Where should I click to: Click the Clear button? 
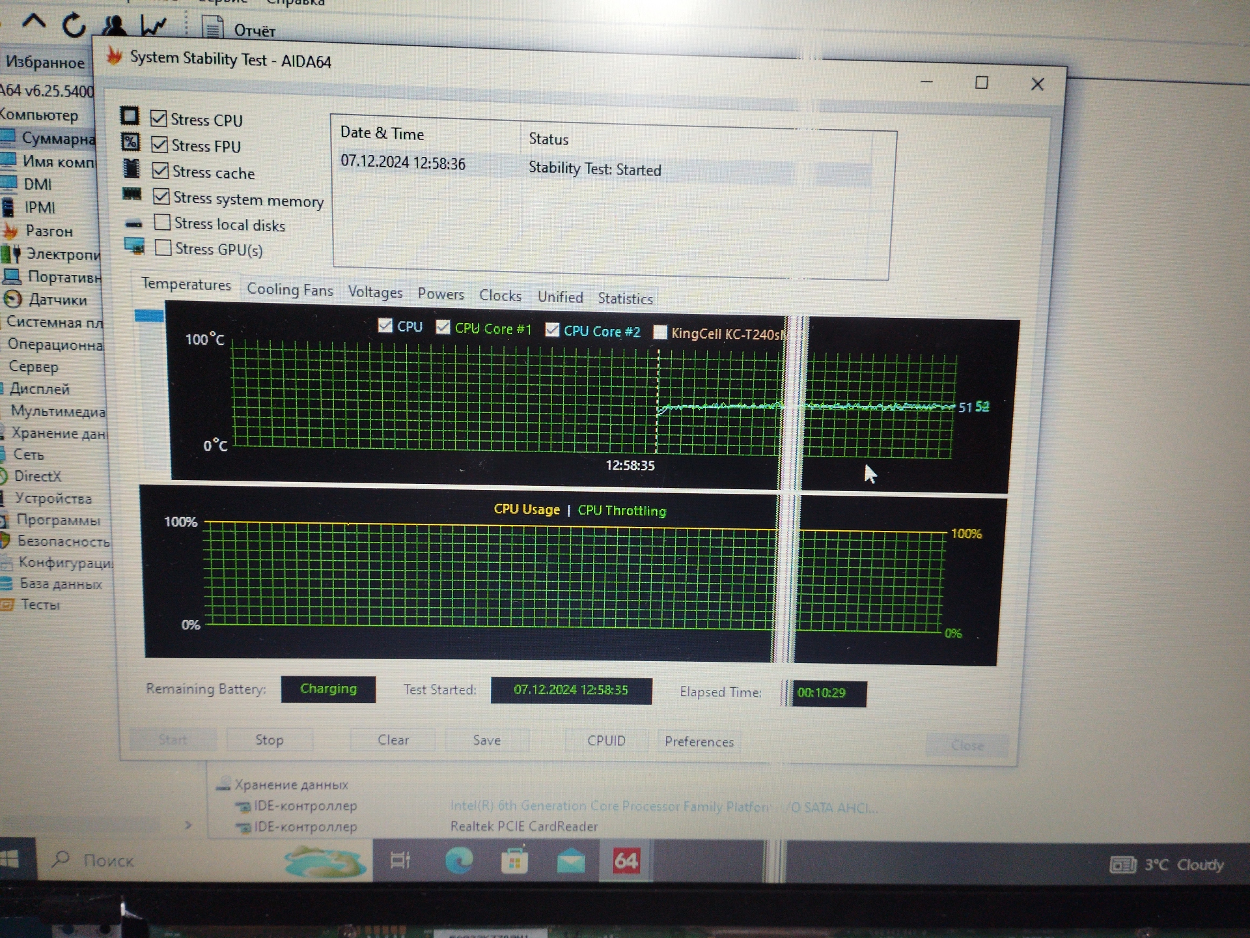pos(393,740)
